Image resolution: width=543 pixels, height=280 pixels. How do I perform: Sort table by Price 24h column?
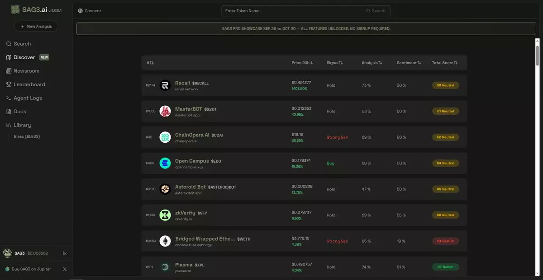[302, 63]
